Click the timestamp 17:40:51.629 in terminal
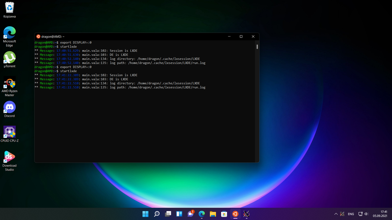 pyautogui.click(x=68, y=51)
